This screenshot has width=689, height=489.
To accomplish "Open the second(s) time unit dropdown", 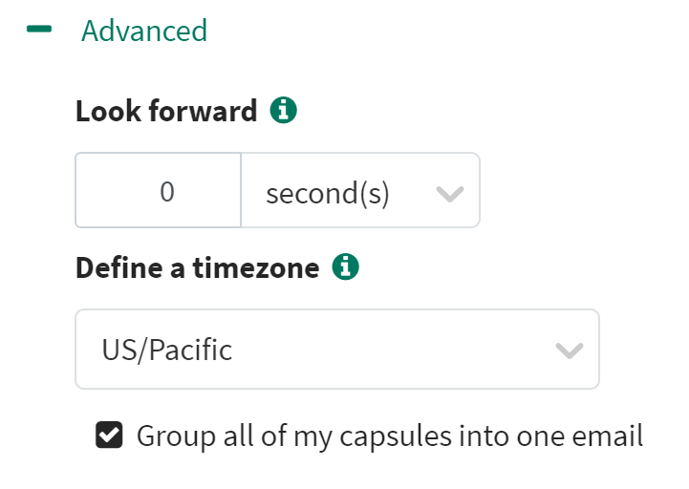I will point(359,191).
